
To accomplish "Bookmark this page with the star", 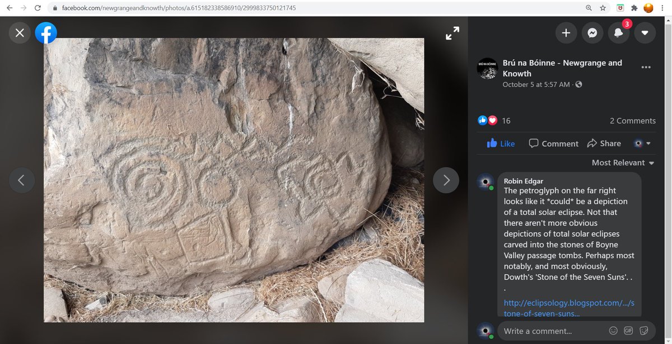I will [603, 8].
